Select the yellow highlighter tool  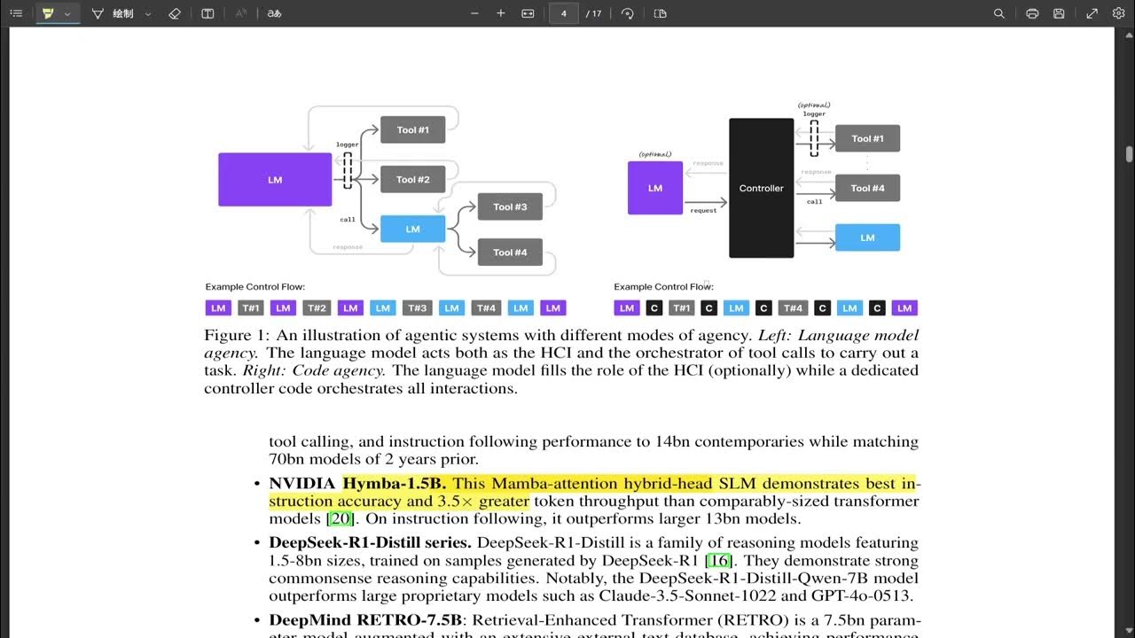(x=48, y=13)
